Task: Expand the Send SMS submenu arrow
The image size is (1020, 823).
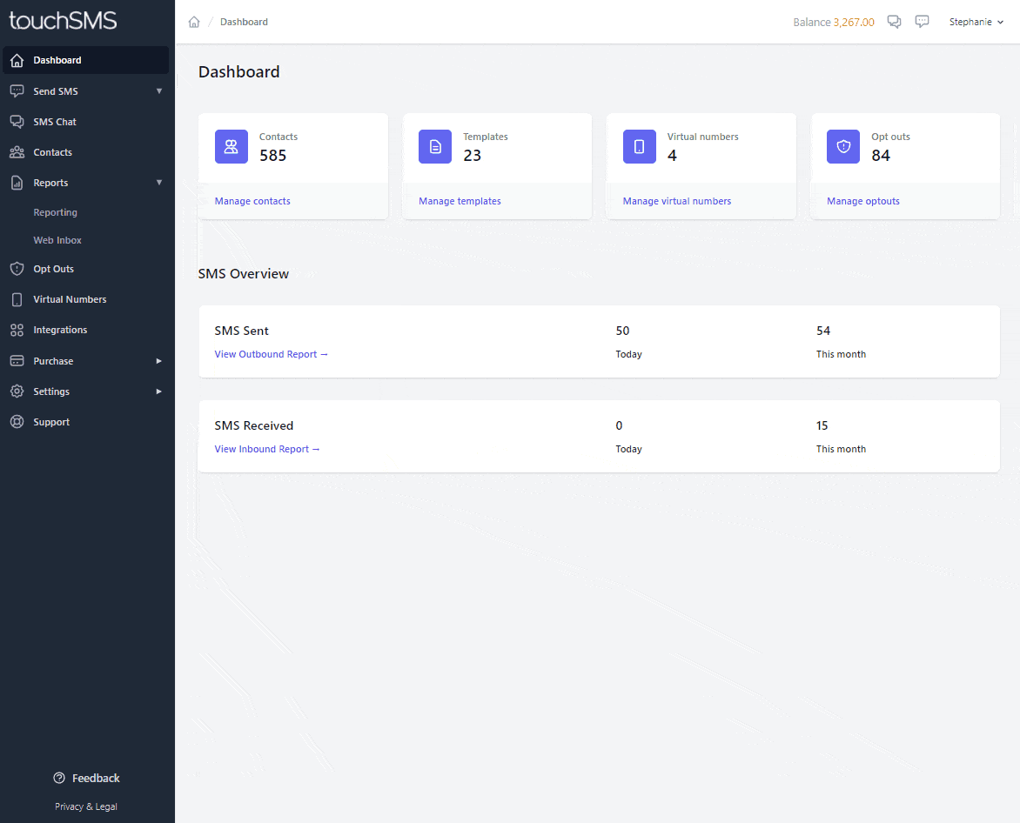Action: click(159, 91)
